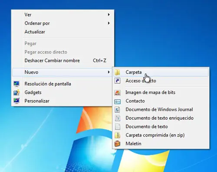Create a new Acceso directo
This screenshot has height=172, width=217.
pos(161,81)
